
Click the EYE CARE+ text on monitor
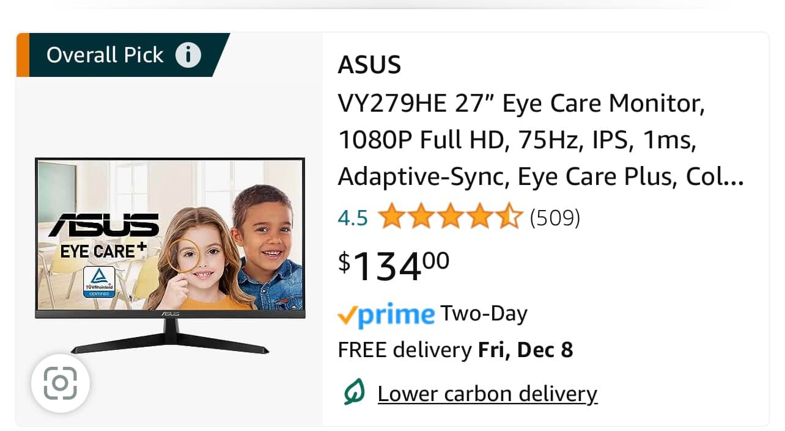point(102,250)
